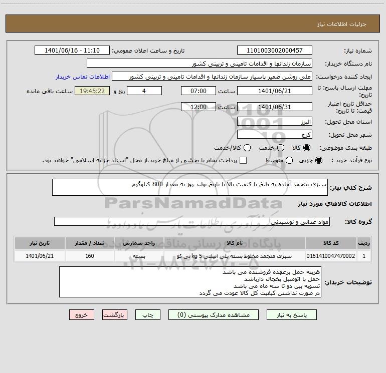Click the remaining time 19:45:22 field
The height and width of the screenshot is (373, 386).
point(92,91)
